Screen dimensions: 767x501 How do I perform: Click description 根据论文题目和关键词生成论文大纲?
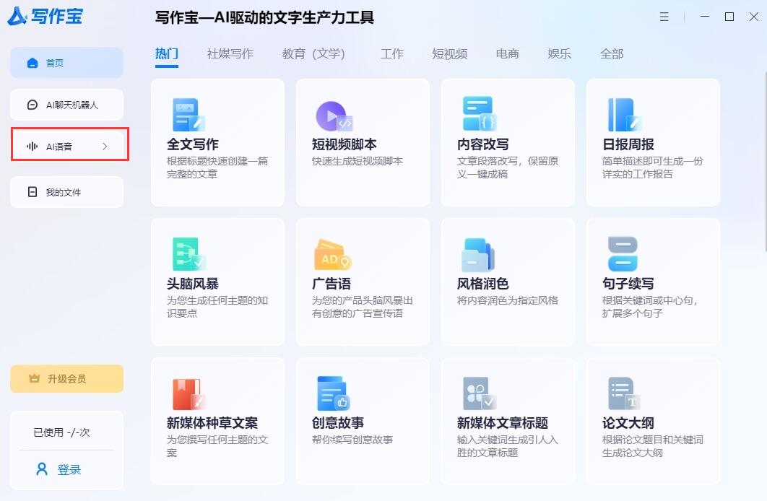(653, 445)
